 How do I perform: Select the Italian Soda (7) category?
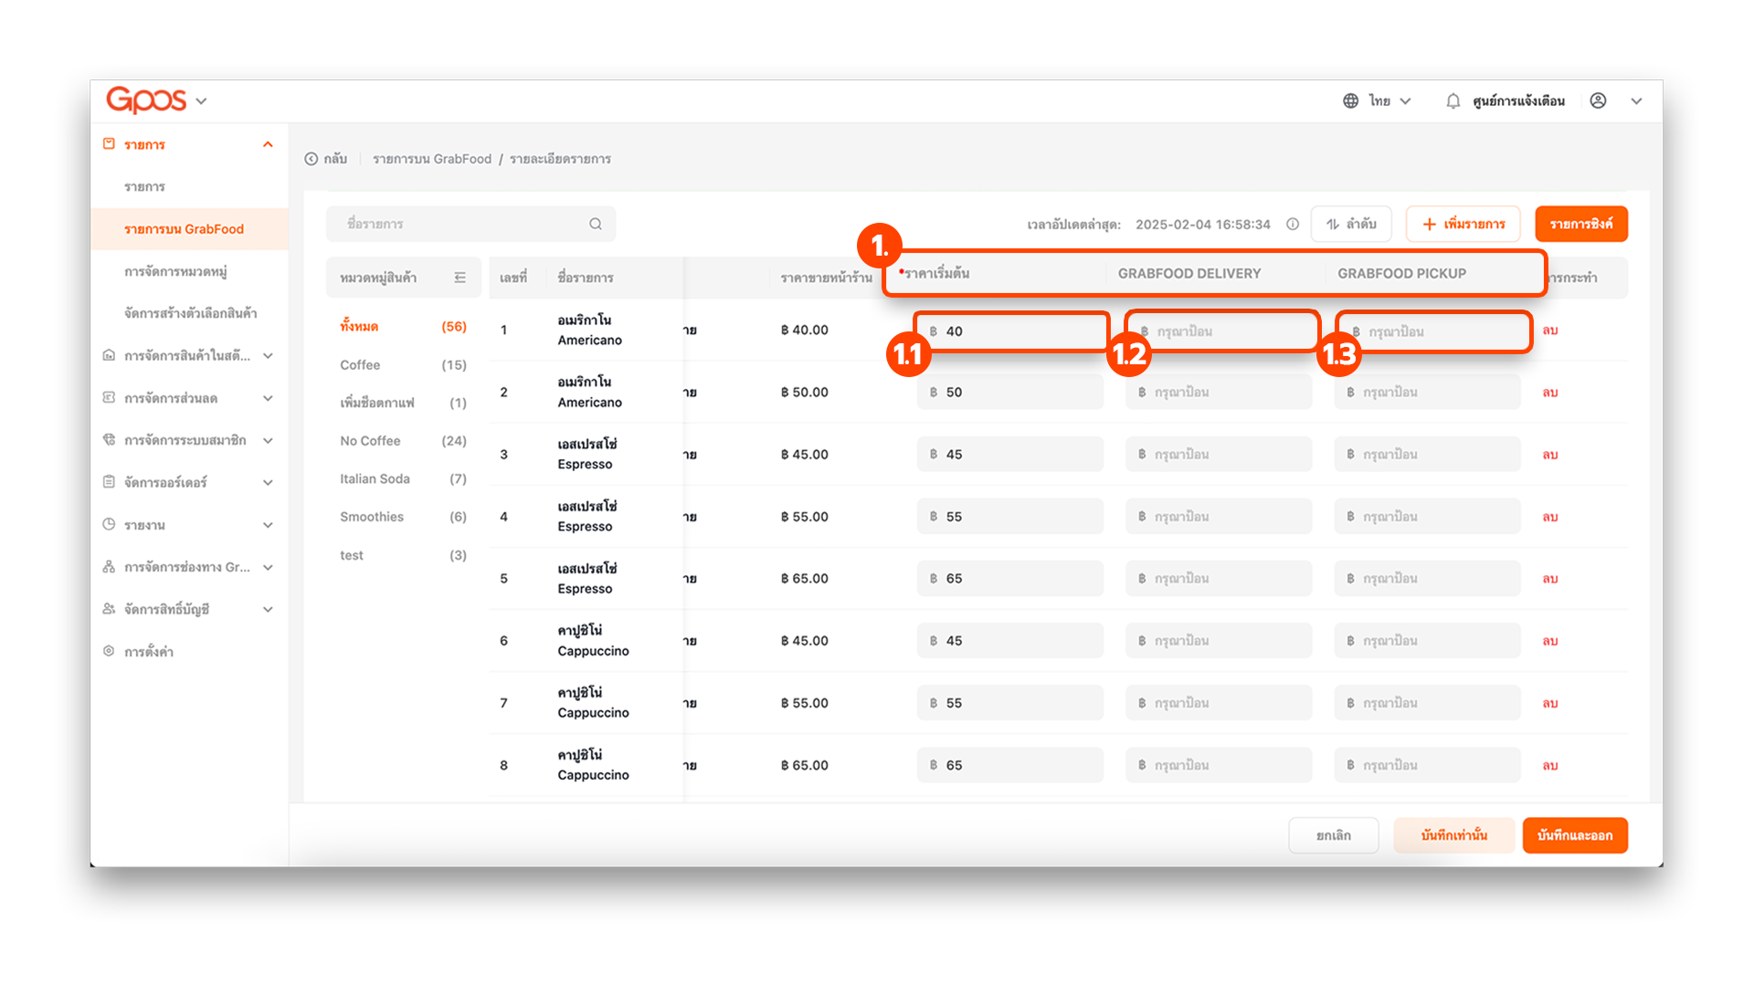[x=403, y=479]
